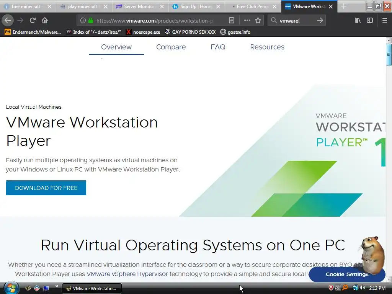Open page actions three-dot menu
The image size is (392, 294).
[247, 21]
